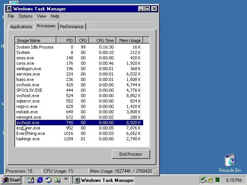Viewport: 247px width, 185px height.
Task: Sort by CPU Time column header
Action: pos(103,40)
